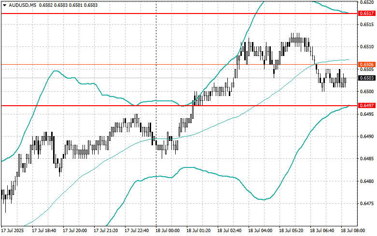Select the 17 Jul 20:00 time label

(75, 231)
